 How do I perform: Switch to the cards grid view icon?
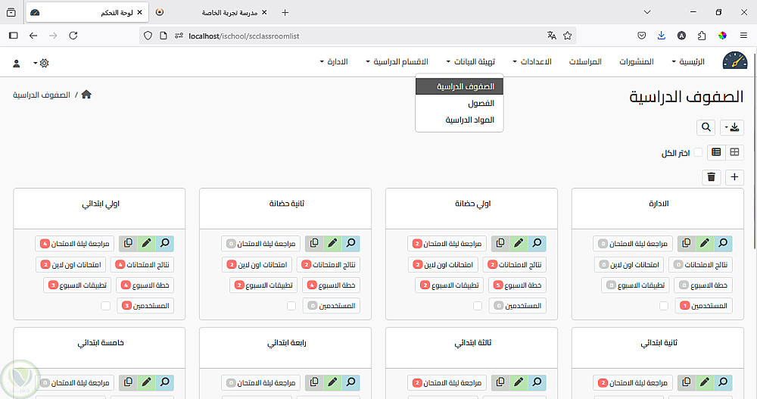tap(735, 152)
